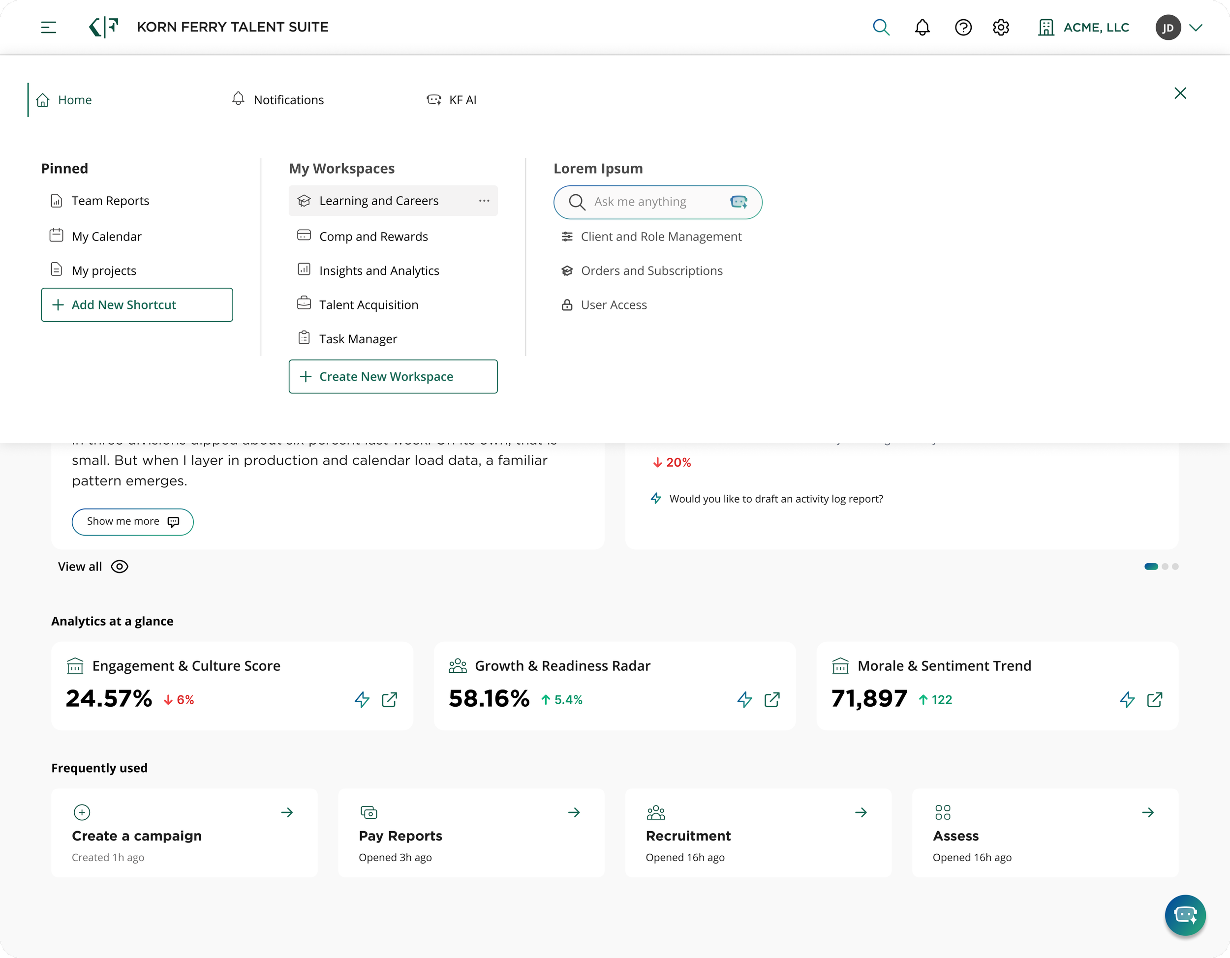Click the arrow on the Pay Reports card

click(x=574, y=812)
